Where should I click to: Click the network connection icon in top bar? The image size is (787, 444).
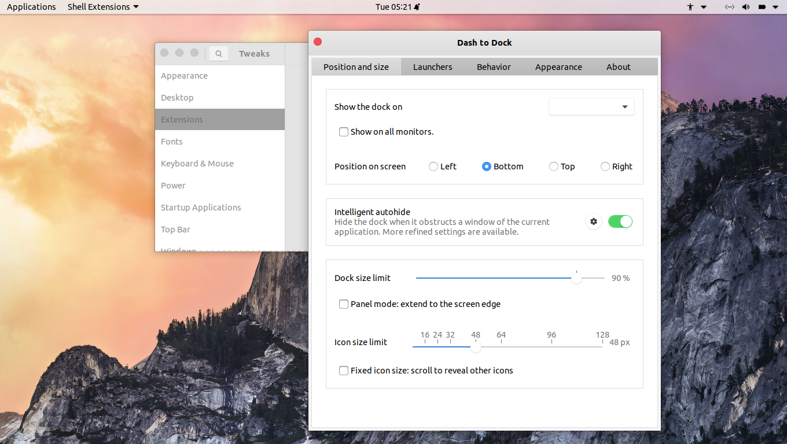tap(730, 7)
